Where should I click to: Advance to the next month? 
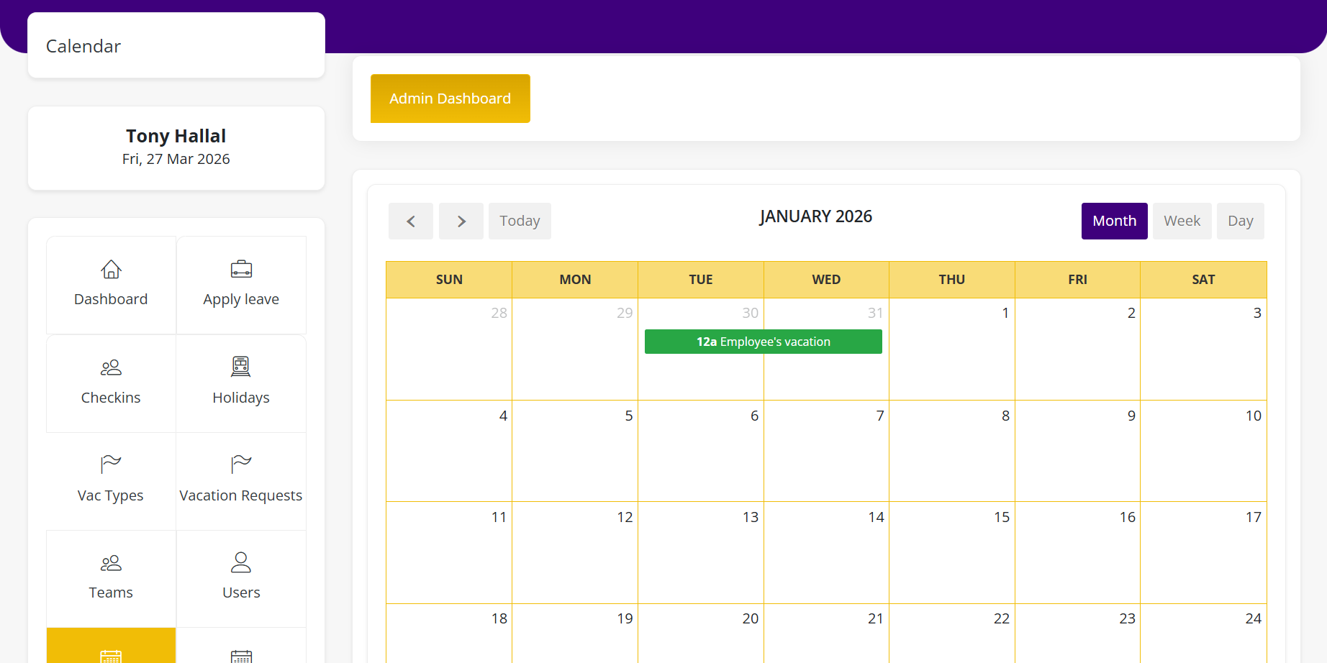[461, 221]
